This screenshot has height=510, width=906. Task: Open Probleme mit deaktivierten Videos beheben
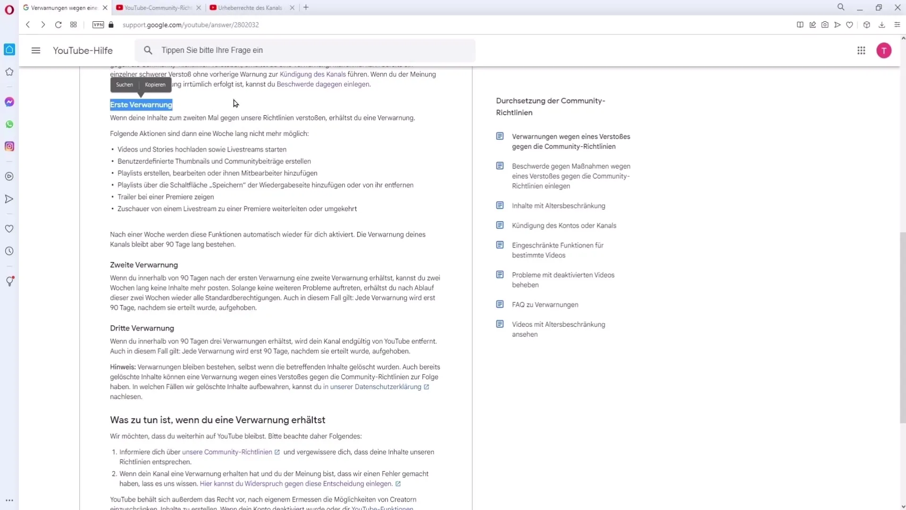(x=563, y=280)
